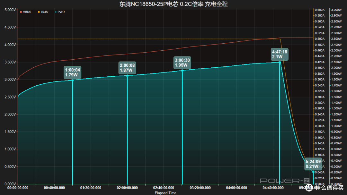Click the 00:00:00.000 time axis tick
347x195 pixels.
[18, 188]
